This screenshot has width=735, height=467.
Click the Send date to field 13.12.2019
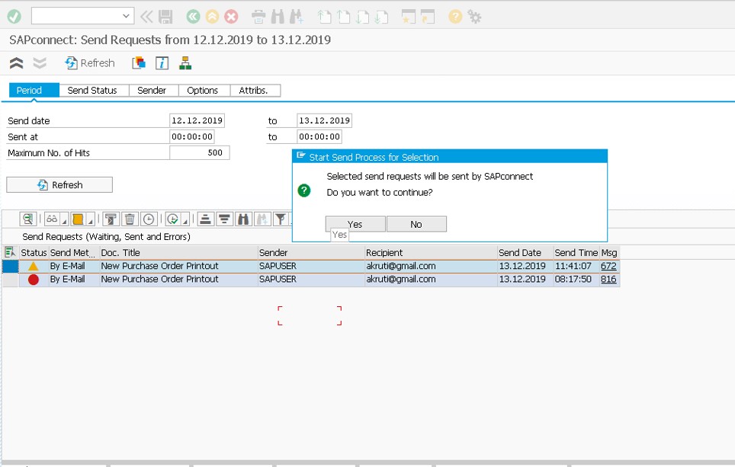pyautogui.click(x=324, y=120)
